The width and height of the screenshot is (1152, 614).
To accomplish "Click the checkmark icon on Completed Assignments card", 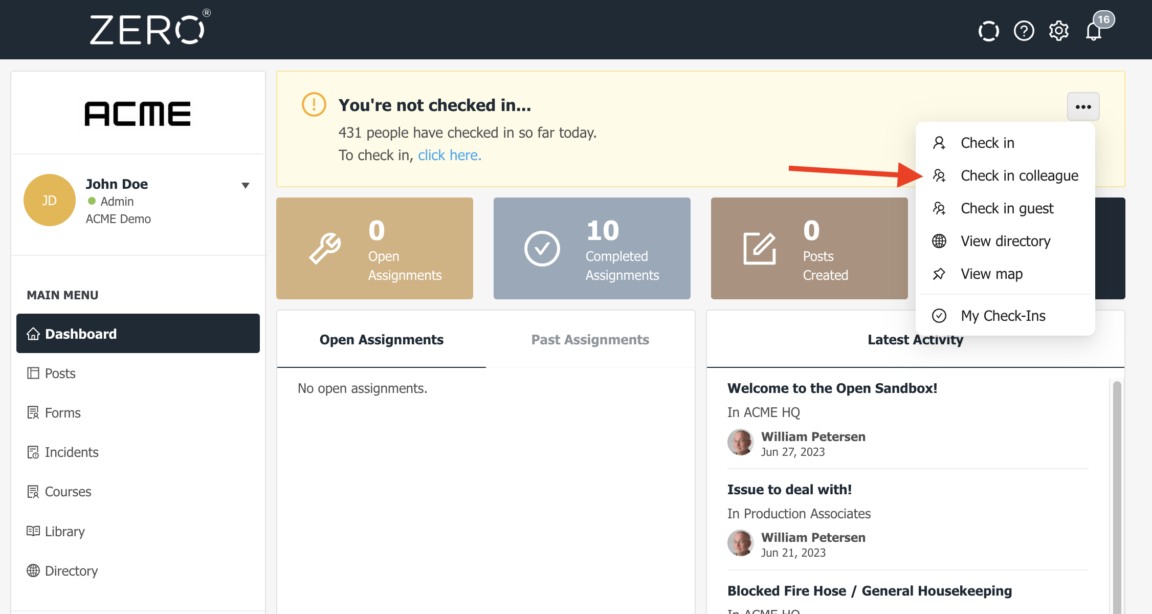I will pos(542,249).
